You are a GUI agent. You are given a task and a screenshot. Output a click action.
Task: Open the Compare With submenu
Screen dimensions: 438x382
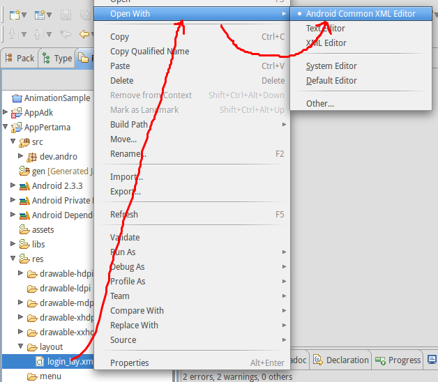pyautogui.click(x=192, y=310)
